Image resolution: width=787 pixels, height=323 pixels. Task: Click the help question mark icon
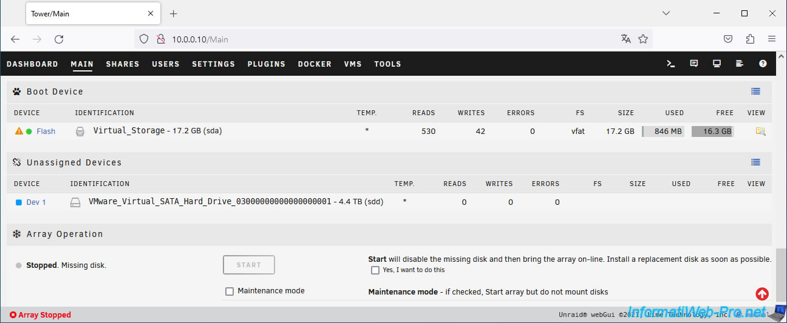pos(763,64)
